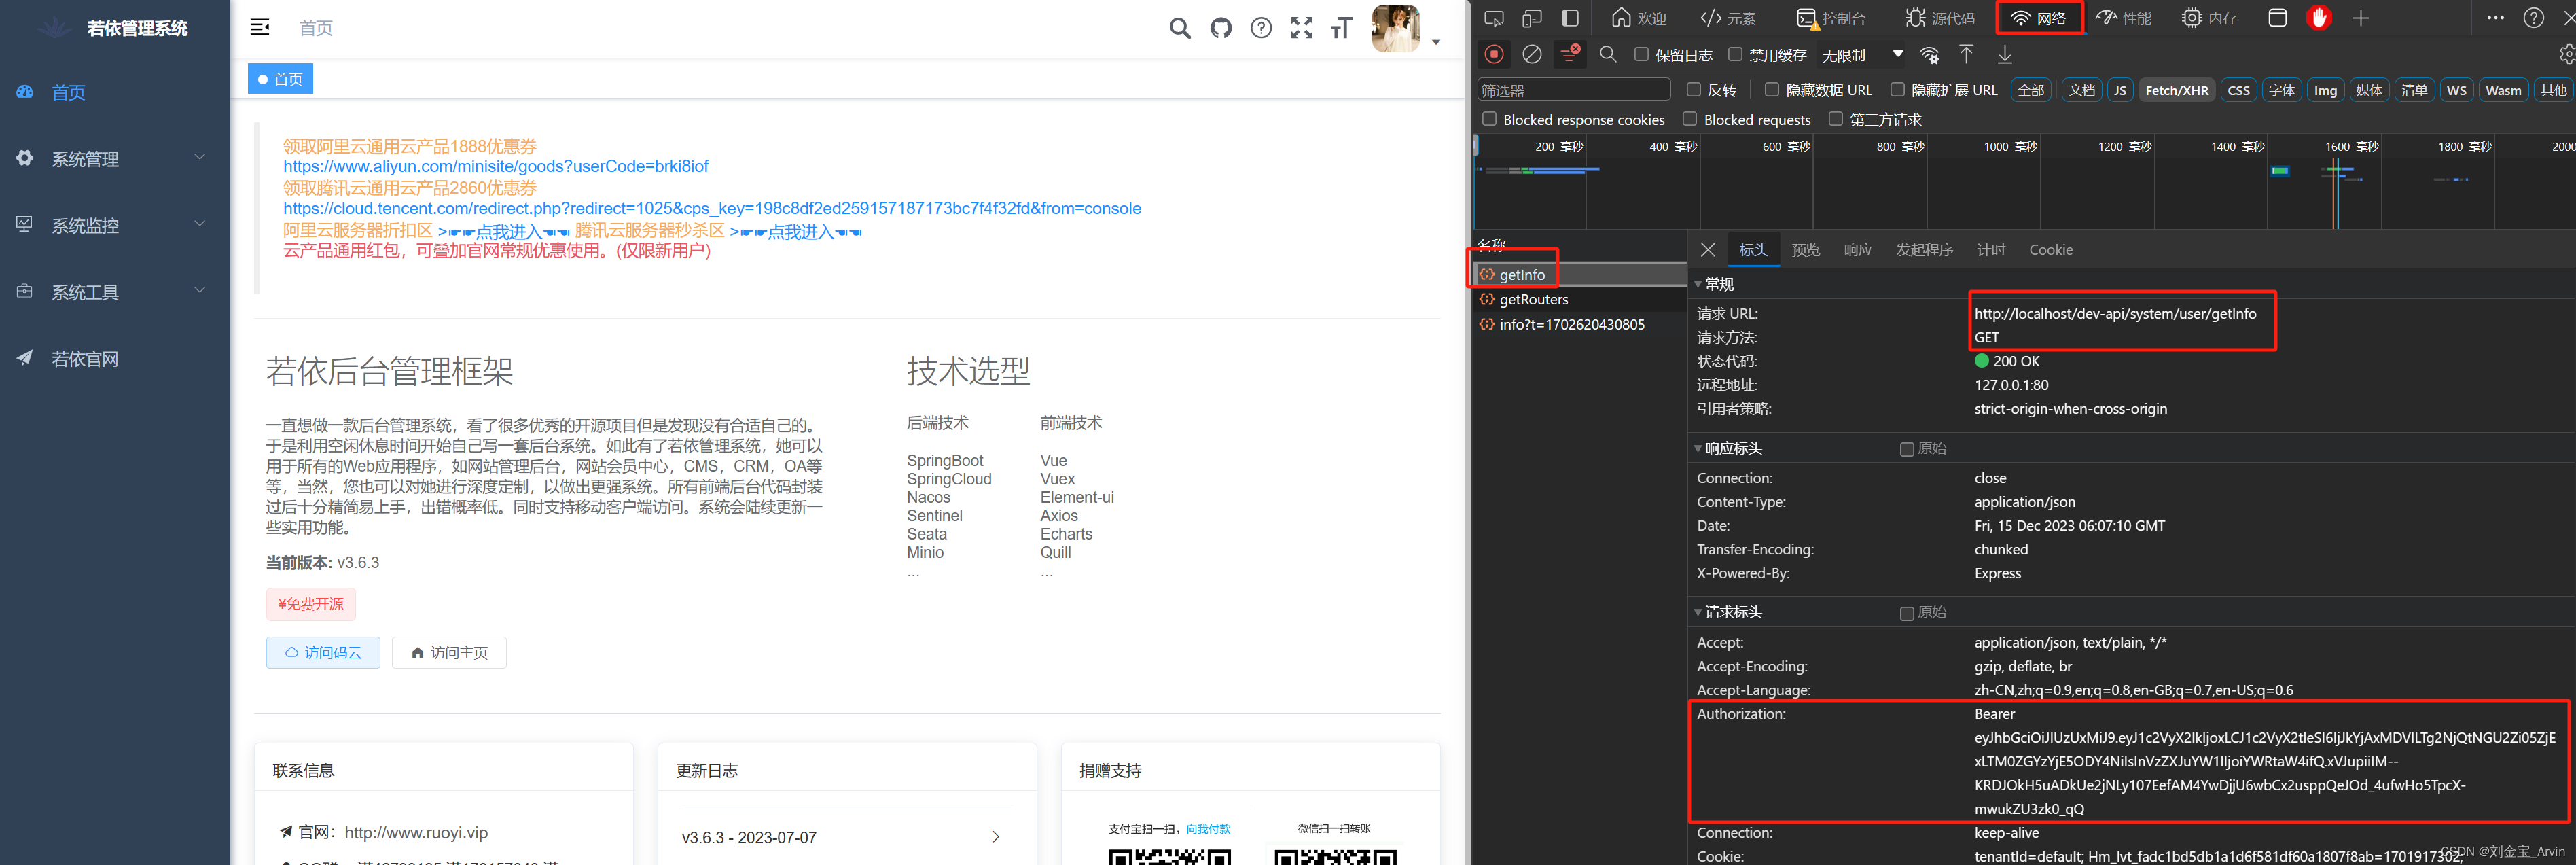Open the GitHub source icon
This screenshot has height=865, width=2576.
coord(1220,28)
